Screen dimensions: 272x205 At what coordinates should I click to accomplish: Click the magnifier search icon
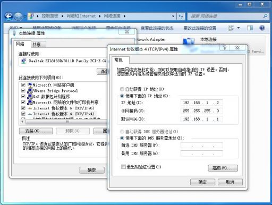tap(265, 16)
